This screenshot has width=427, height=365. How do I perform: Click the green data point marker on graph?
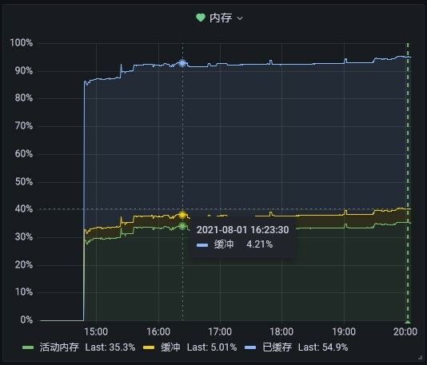182,226
